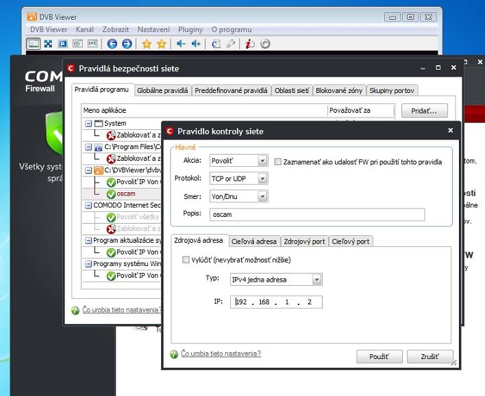Open Zobrazit menu in DVB Viewer
This screenshot has height=396, width=485.
[116, 29]
